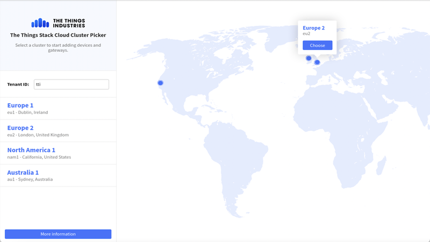Choose the Australia 1 cluster entry
Image resolution: width=430 pixels, height=242 pixels.
click(58, 175)
